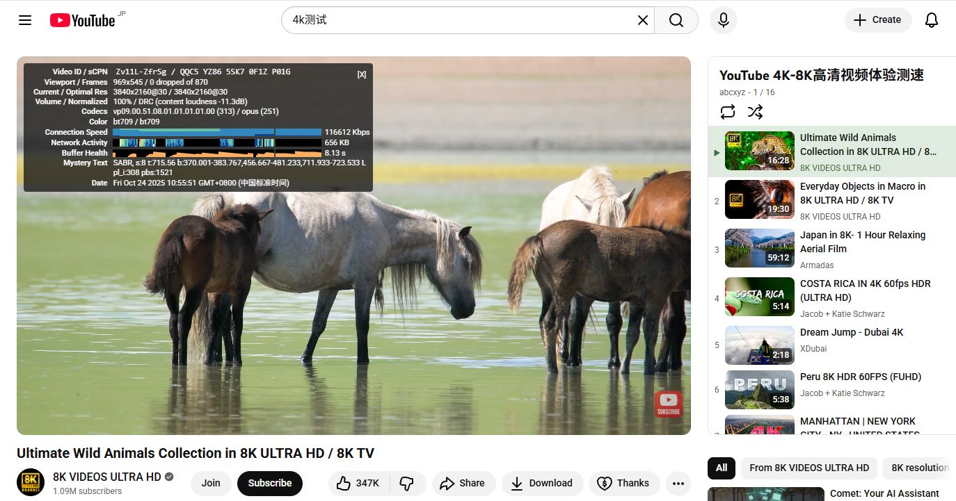Enable playlist loop mode
Image resolution: width=956 pixels, height=501 pixels.
[x=727, y=111]
